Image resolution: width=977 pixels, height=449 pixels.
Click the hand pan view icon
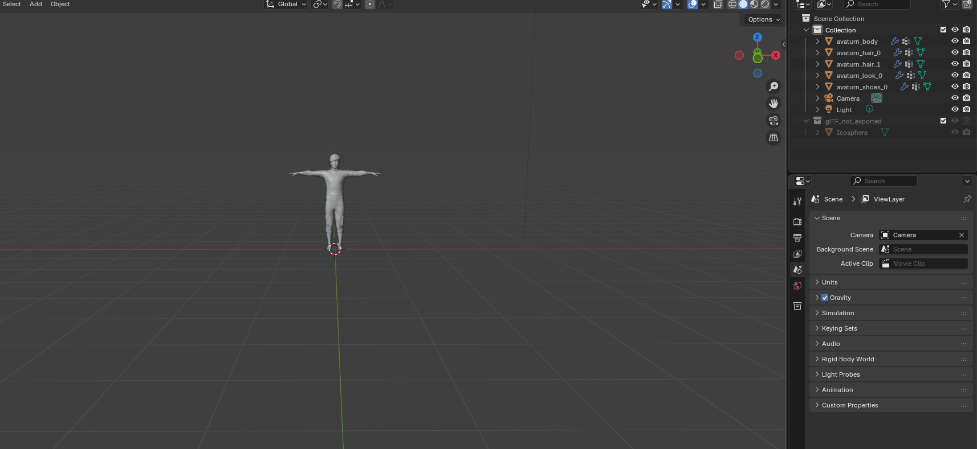point(774,104)
